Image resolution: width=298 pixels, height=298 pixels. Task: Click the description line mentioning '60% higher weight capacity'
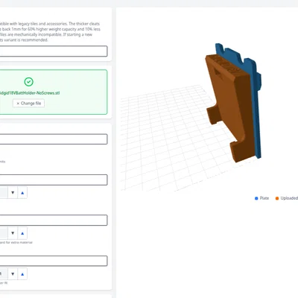[x=50, y=29]
